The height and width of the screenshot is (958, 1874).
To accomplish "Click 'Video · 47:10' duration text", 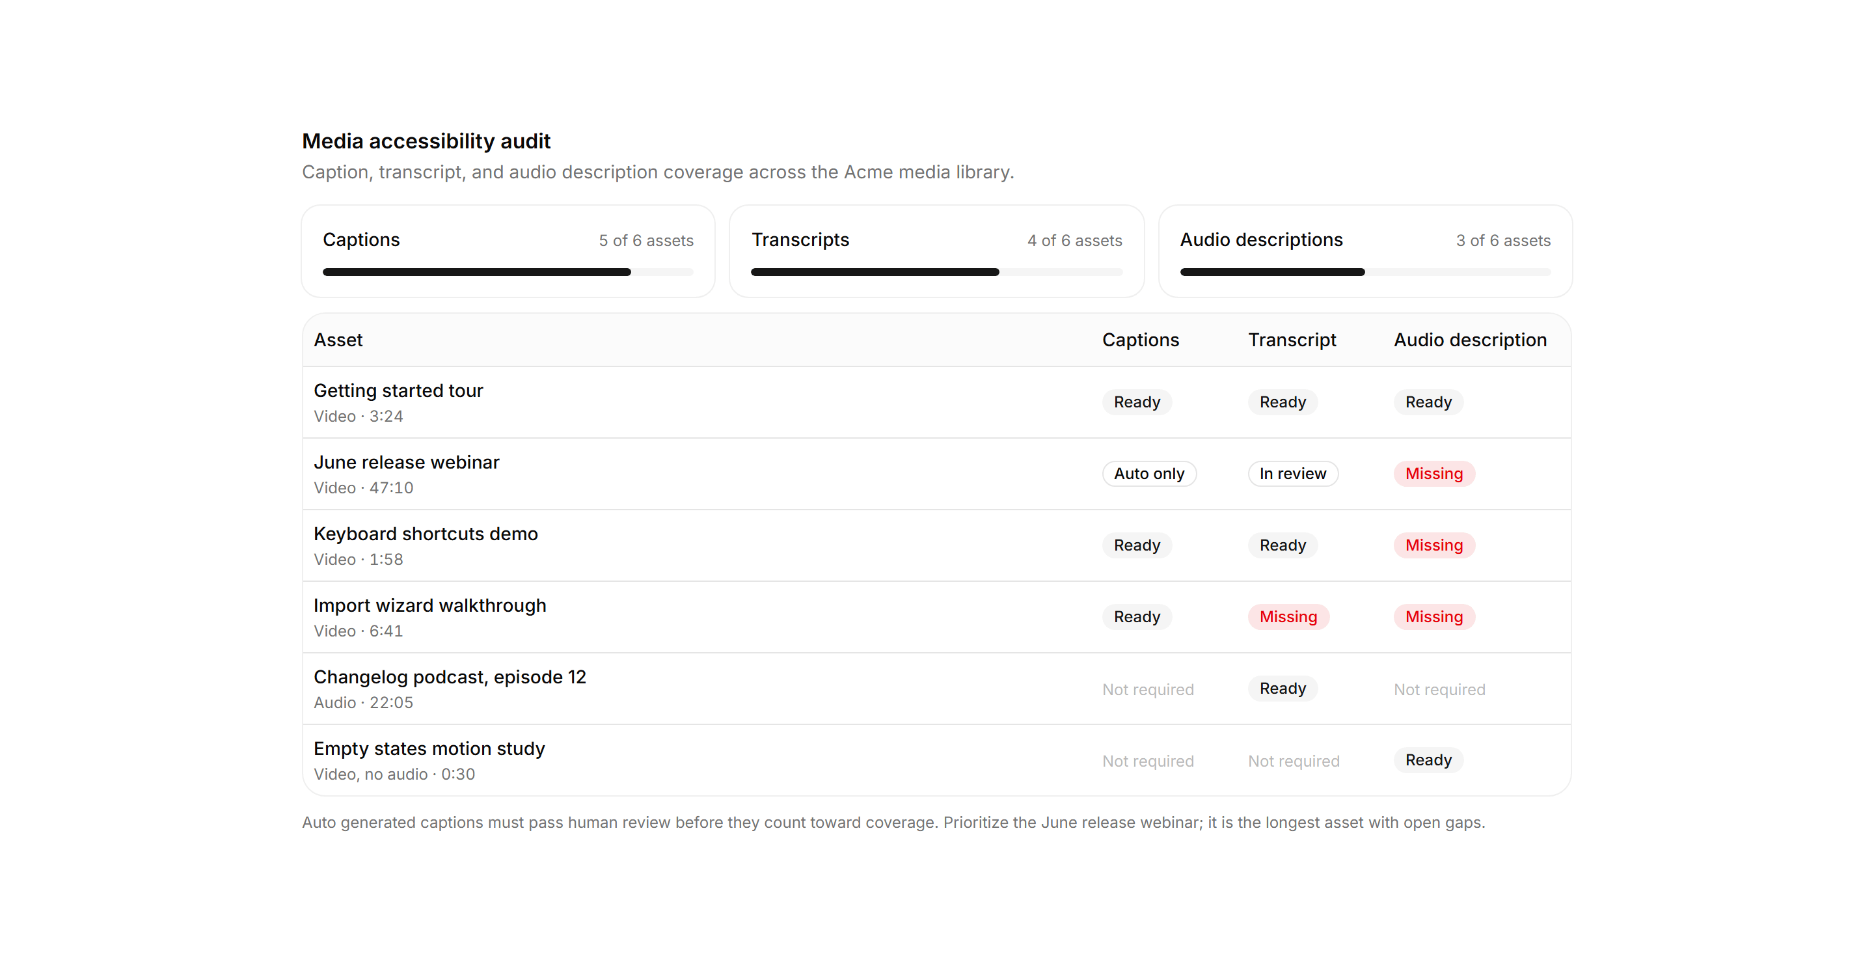I will (x=364, y=488).
